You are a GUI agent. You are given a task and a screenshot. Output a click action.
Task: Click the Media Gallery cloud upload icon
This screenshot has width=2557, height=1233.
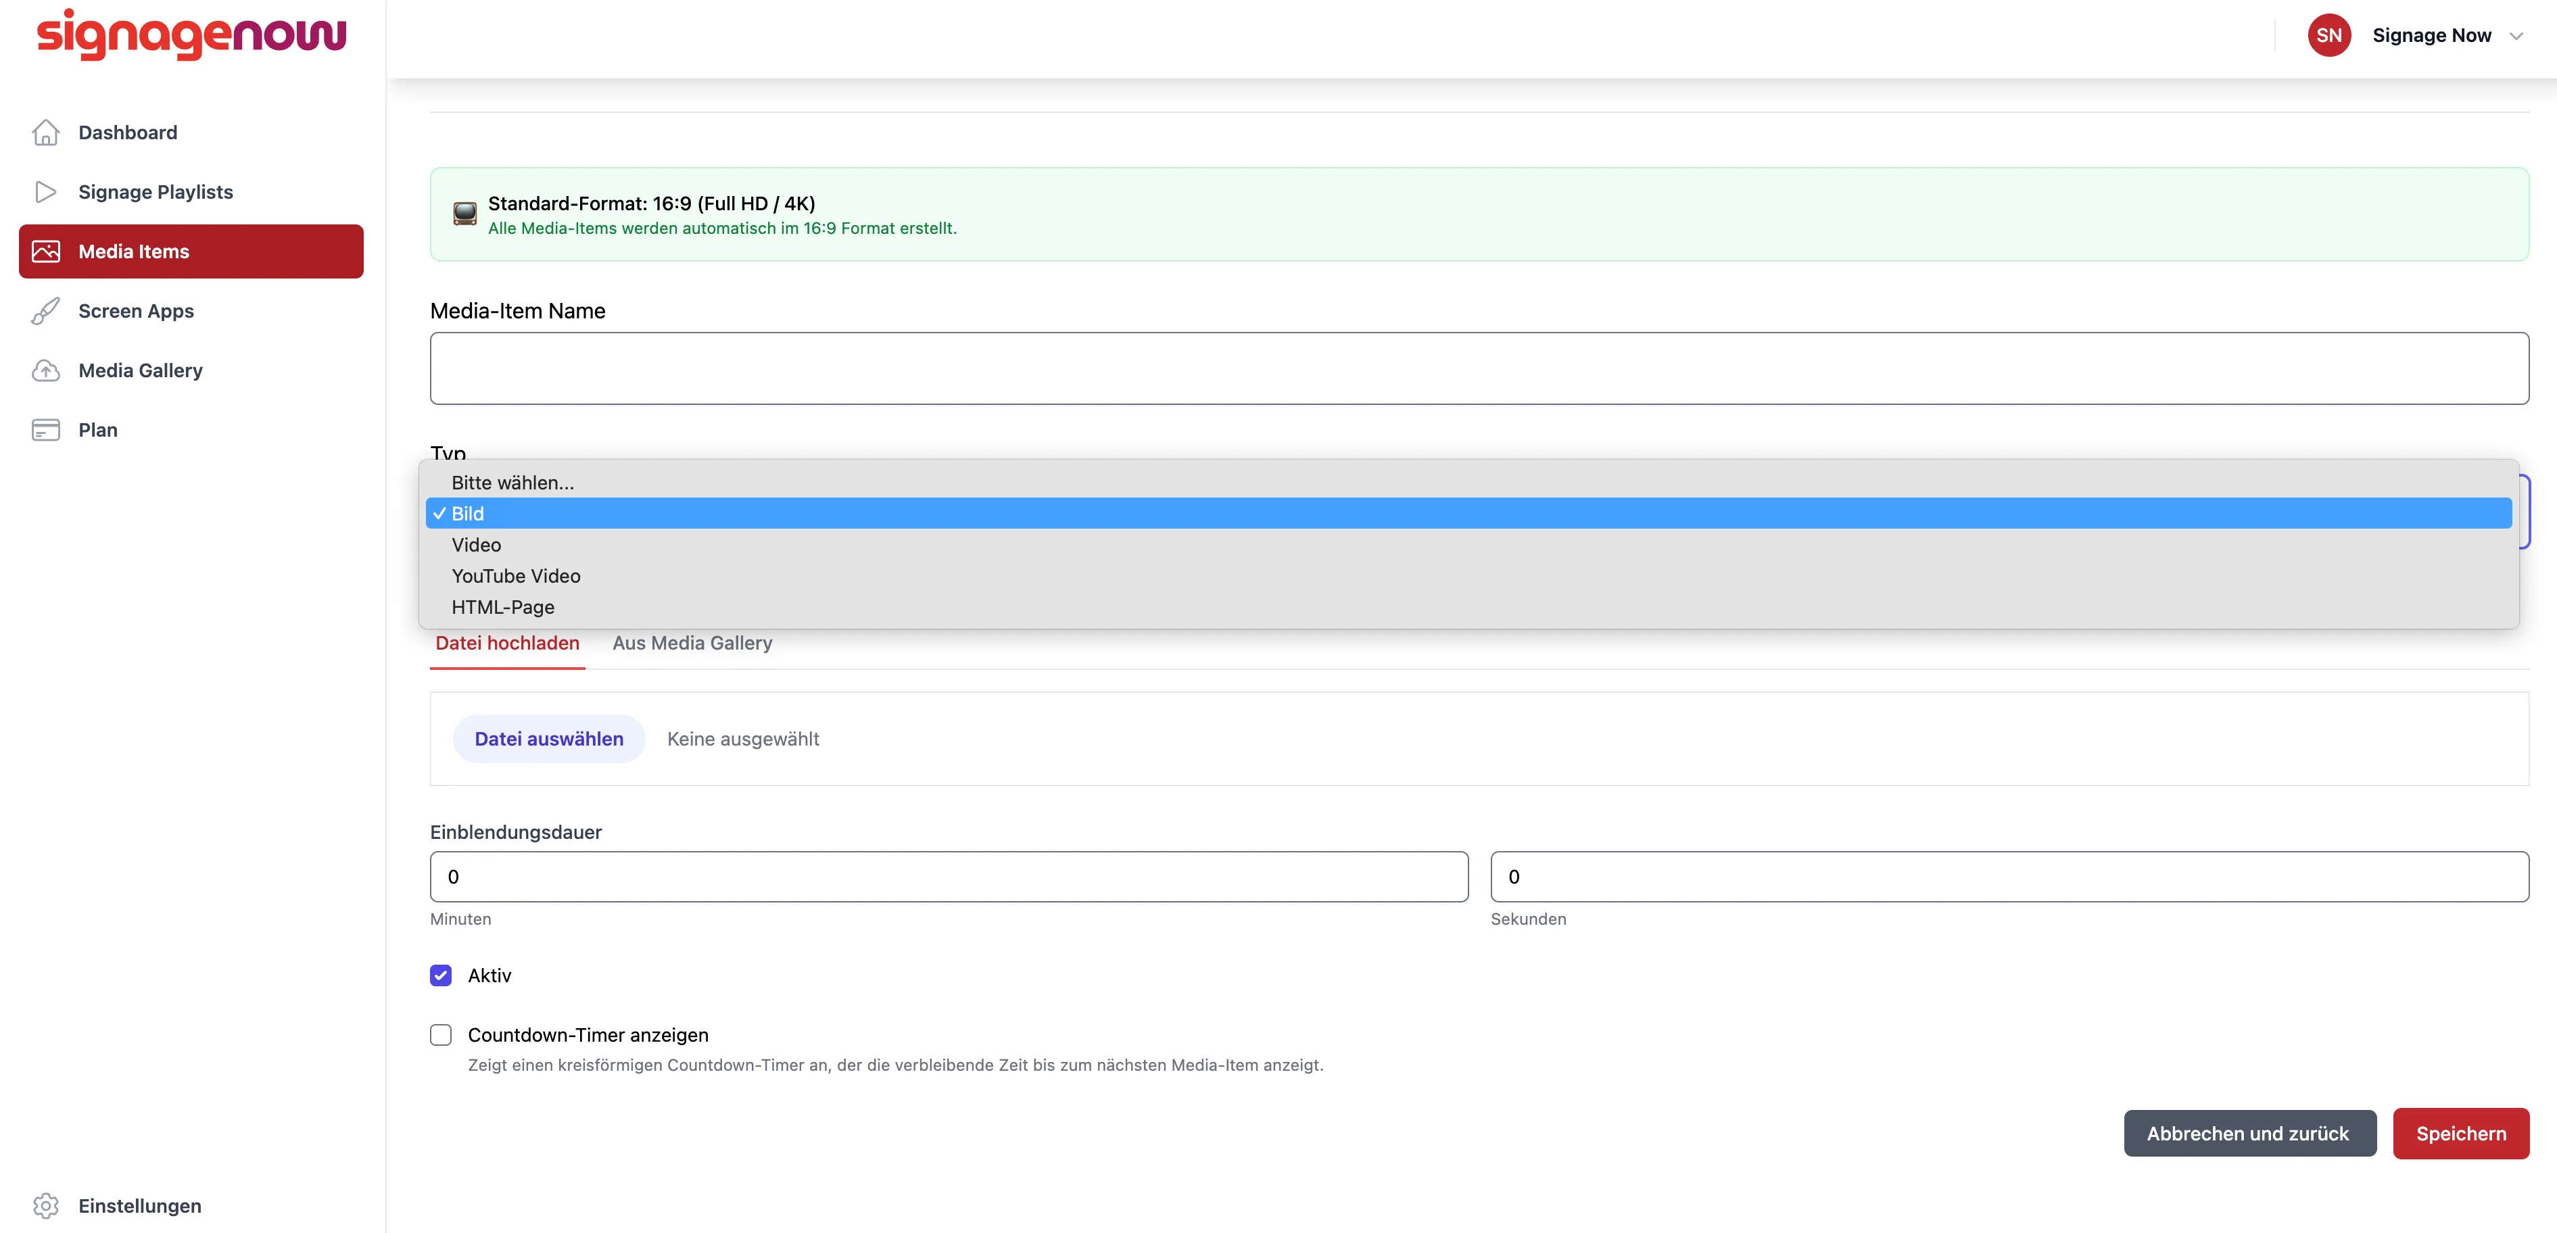(x=46, y=370)
